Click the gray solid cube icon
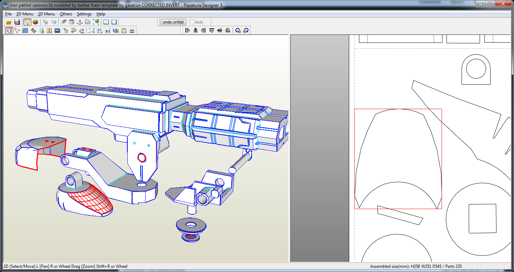Screen dimensions: 514x272 (x=45, y=22)
